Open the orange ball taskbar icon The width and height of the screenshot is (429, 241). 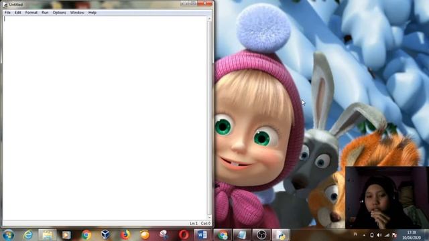(x=145, y=235)
